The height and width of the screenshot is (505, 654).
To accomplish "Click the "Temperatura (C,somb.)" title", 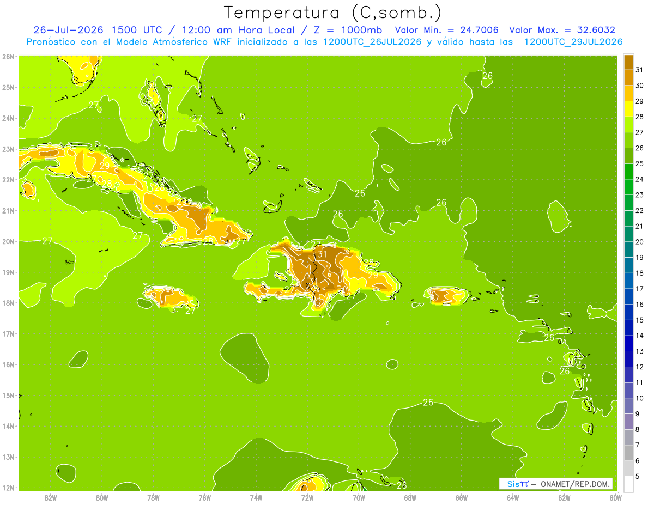I will click(x=333, y=13).
